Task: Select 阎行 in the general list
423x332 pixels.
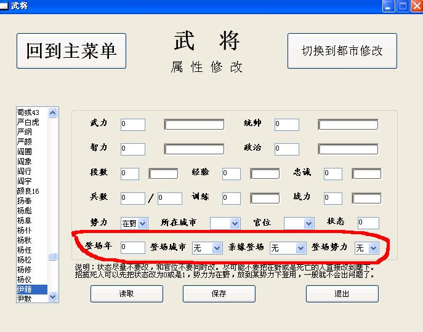Action: (x=32, y=172)
